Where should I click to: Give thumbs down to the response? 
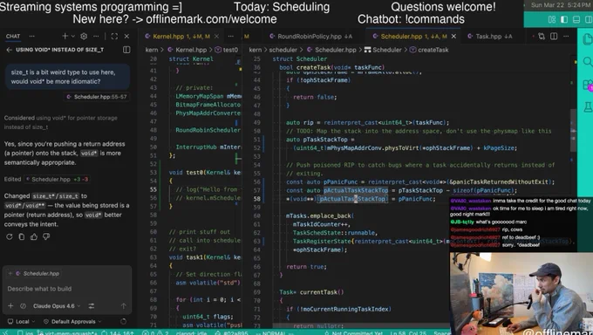46,236
